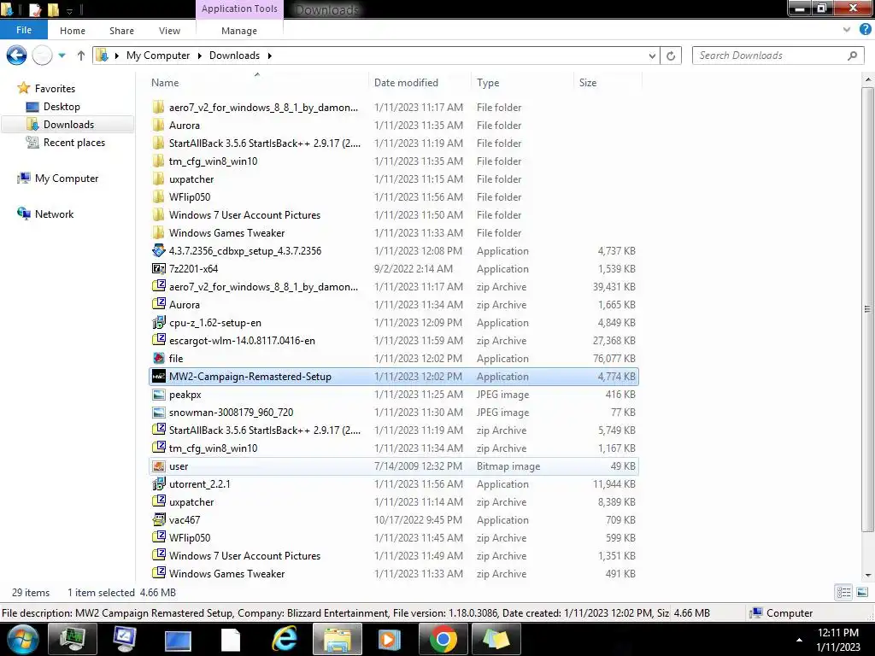This screenshot has height=656, width=875.
Task: Select the WFlip050 folder icon
Action: pos(158,197)
